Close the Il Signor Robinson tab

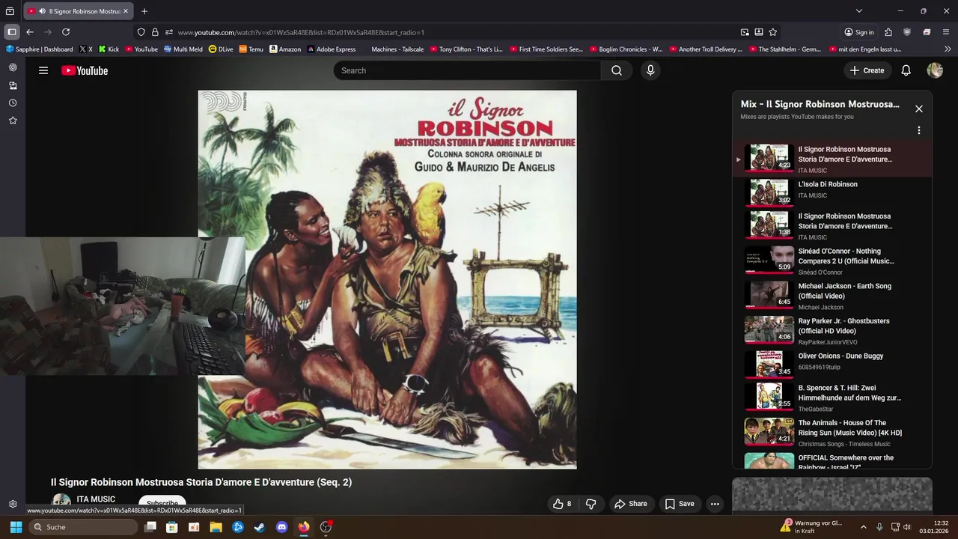pyautogui.click(x=126, y=11)
